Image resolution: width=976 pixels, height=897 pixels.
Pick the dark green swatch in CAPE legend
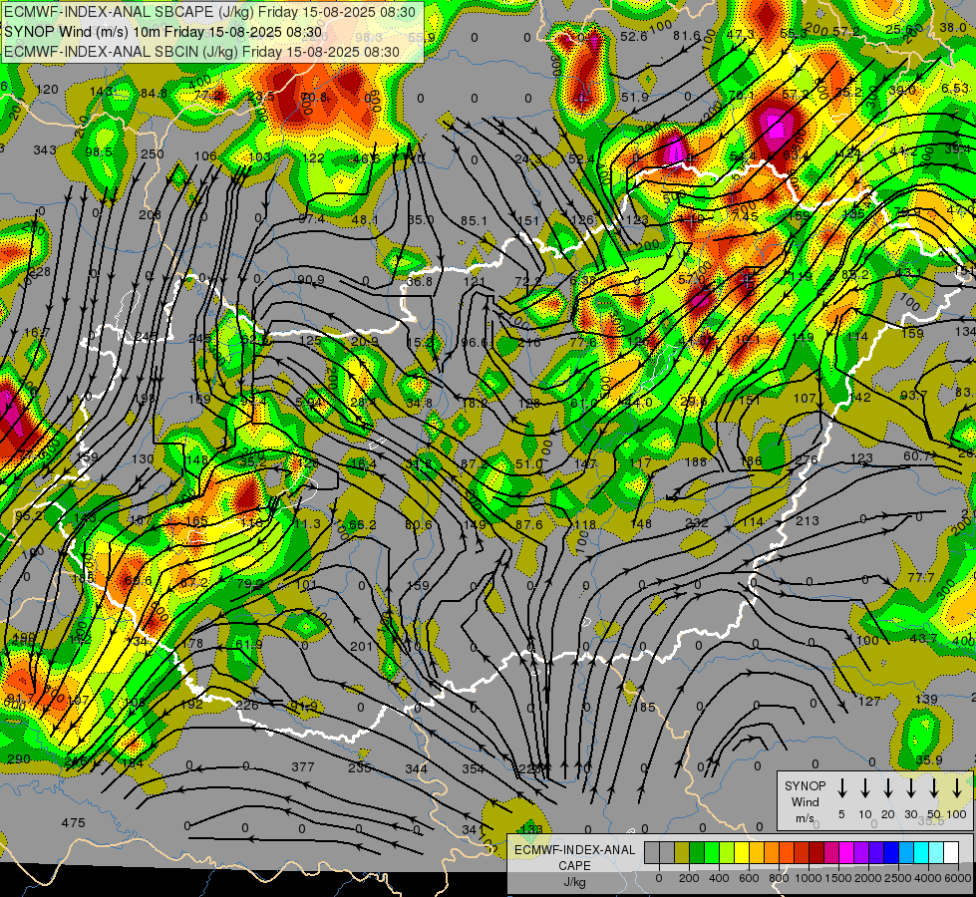pyautogui.click(x=697, y=852)
